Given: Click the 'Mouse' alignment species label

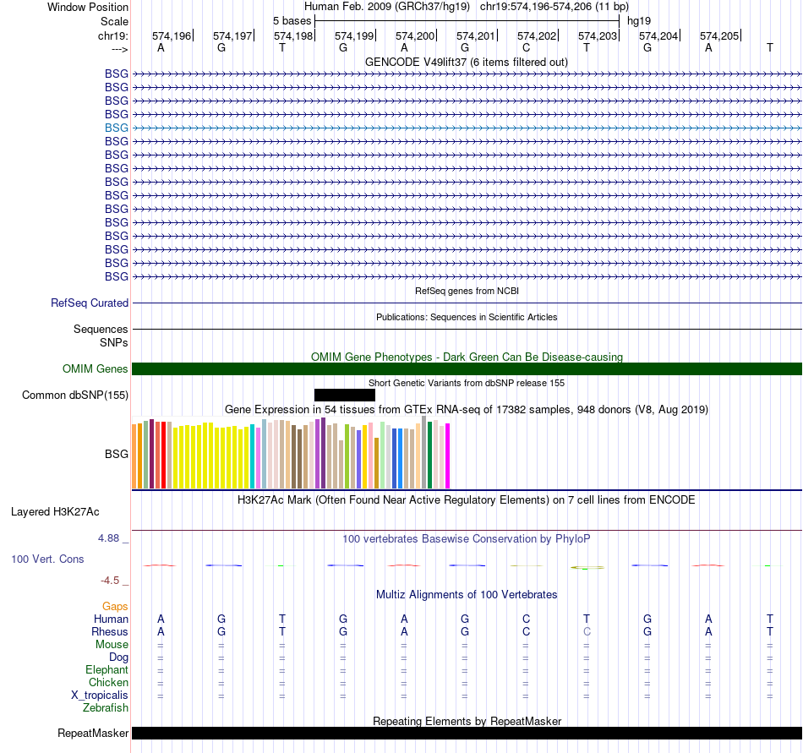Looking at the screenshot, I should pos(112,645).
